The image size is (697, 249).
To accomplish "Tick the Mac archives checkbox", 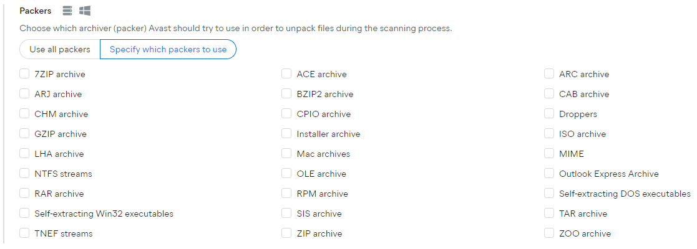I will 286,153.
